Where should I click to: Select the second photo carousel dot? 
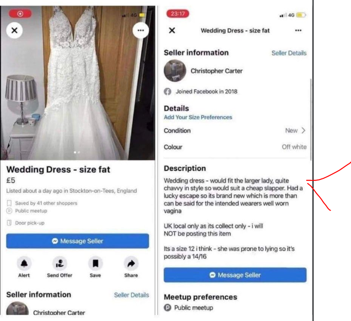pos(79,152)
